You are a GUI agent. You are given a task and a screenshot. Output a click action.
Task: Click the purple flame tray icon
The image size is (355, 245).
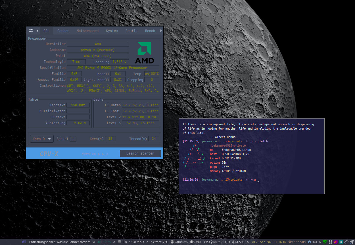[x=335, y=242]
